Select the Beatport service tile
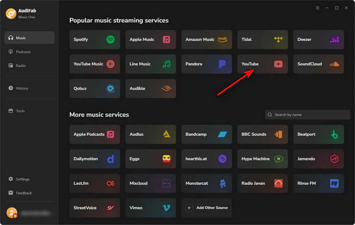The image size is (355, 225). pyautogui.click(x=319, y=134)
